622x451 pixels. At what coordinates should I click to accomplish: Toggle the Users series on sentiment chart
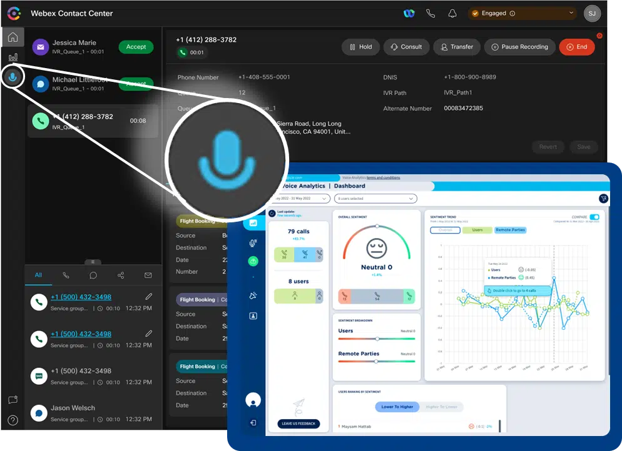477,230
